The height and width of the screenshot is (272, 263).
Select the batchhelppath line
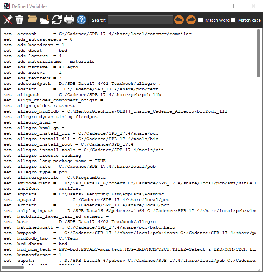pyautogui.click(x=89, y=228)
